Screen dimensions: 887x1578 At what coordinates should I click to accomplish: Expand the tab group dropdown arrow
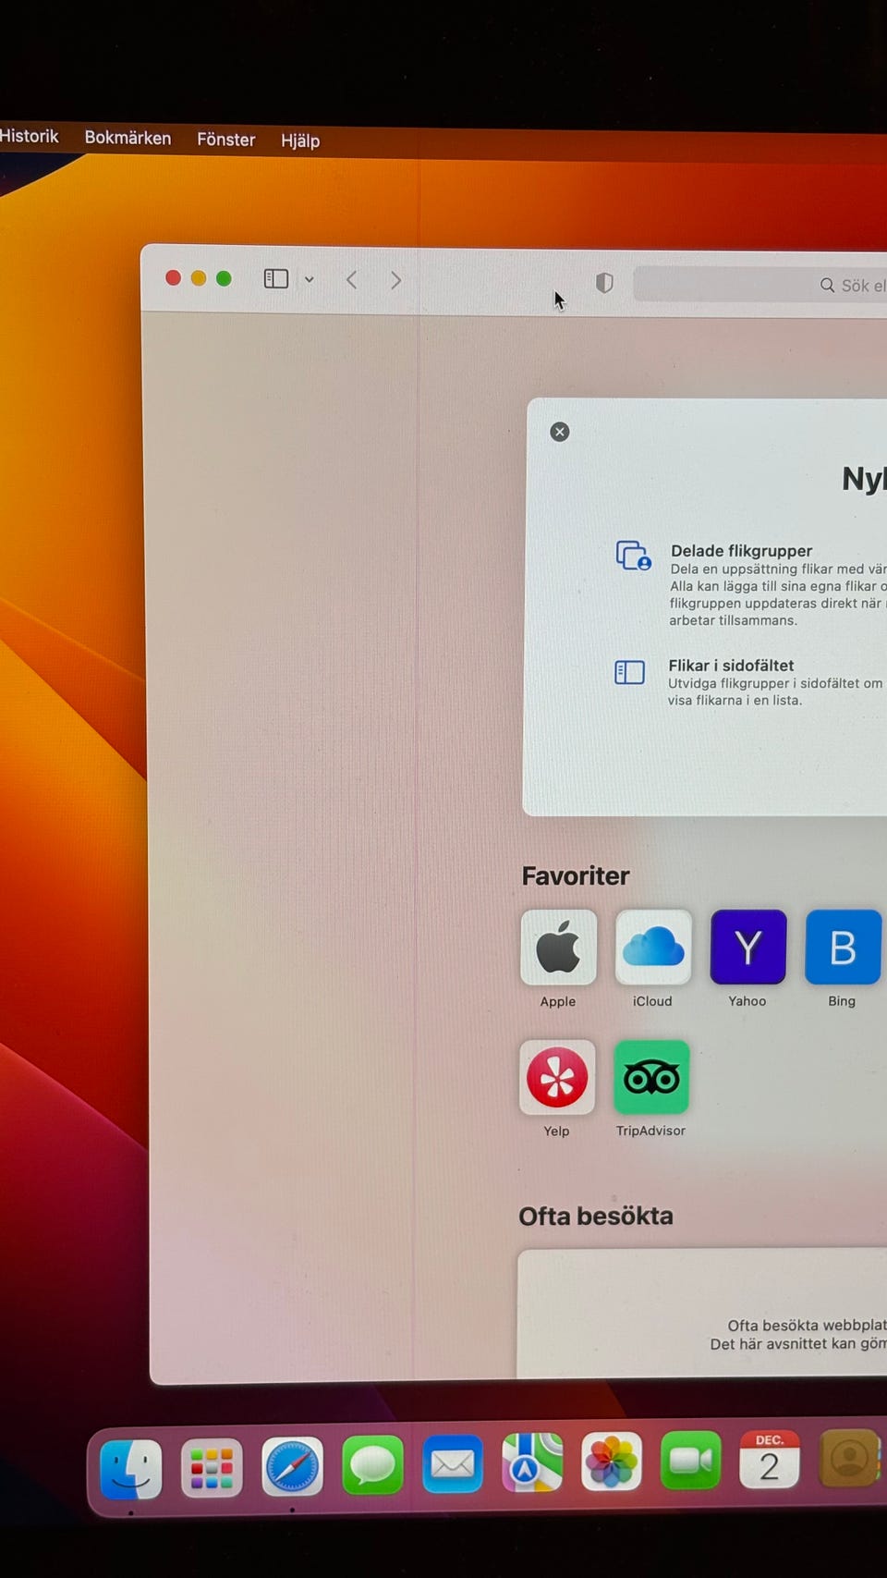(x=310, y=279)
